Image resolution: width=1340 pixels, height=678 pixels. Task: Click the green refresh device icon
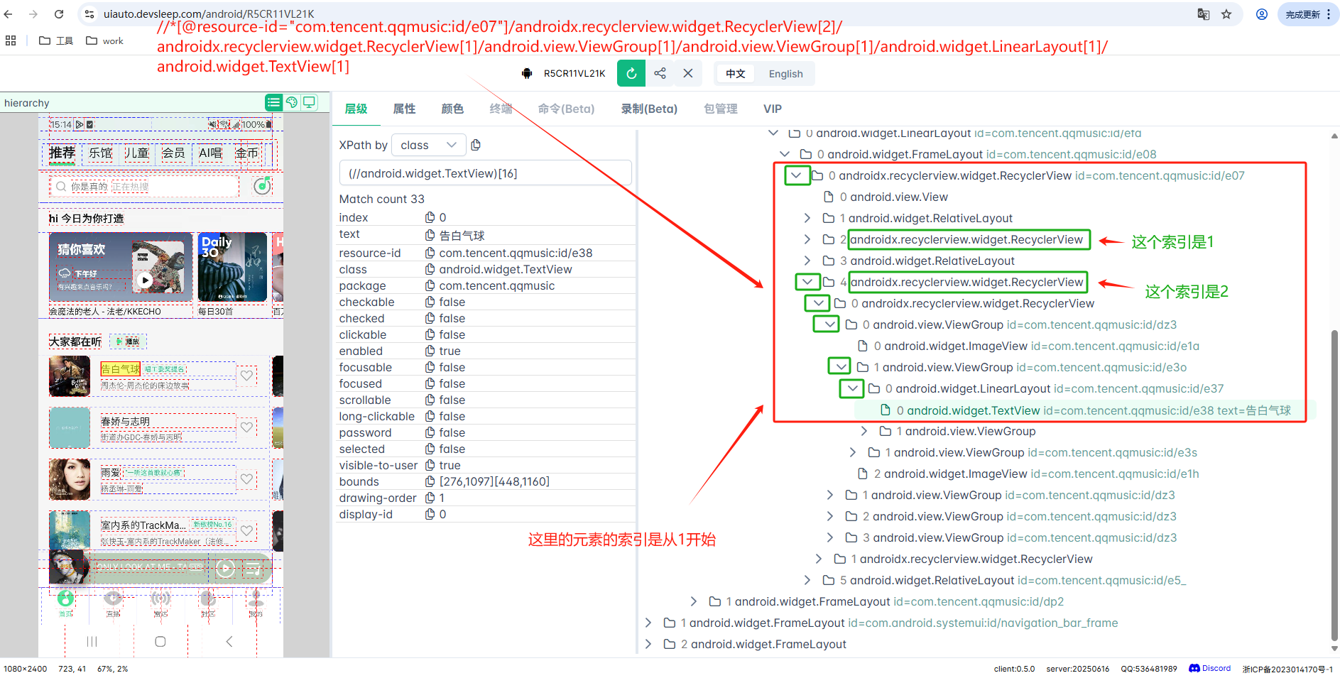(x=631, y=73)
